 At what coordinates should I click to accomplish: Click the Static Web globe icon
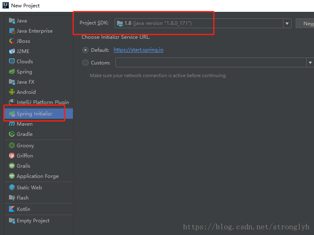pos(12,187)
